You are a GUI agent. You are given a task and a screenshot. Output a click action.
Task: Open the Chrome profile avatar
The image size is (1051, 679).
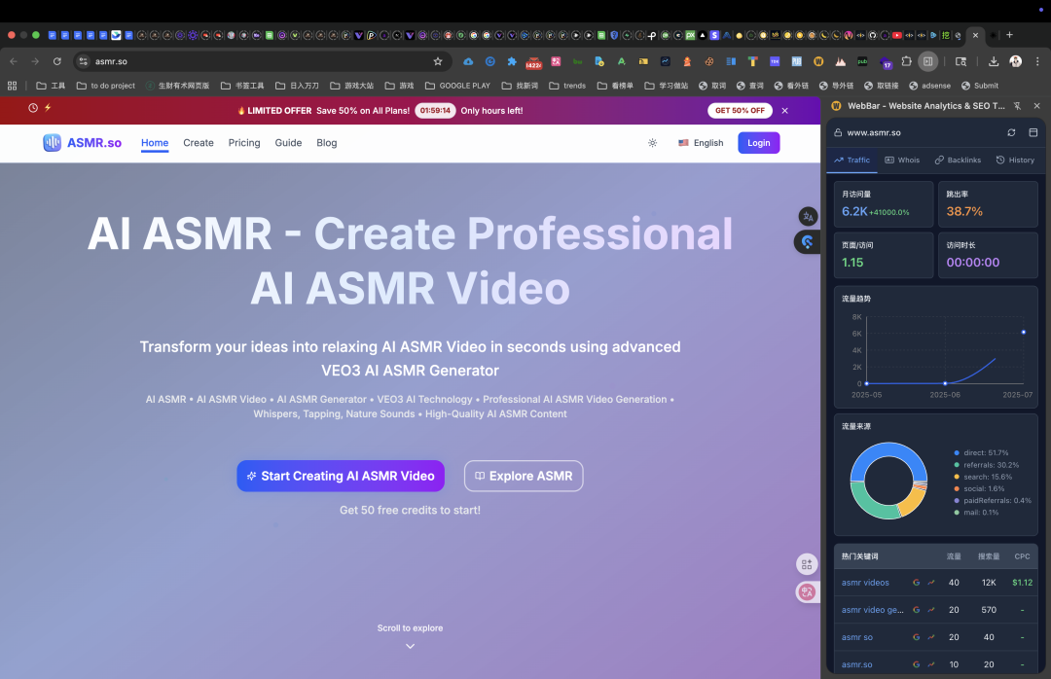click(x=1015, y=61)
